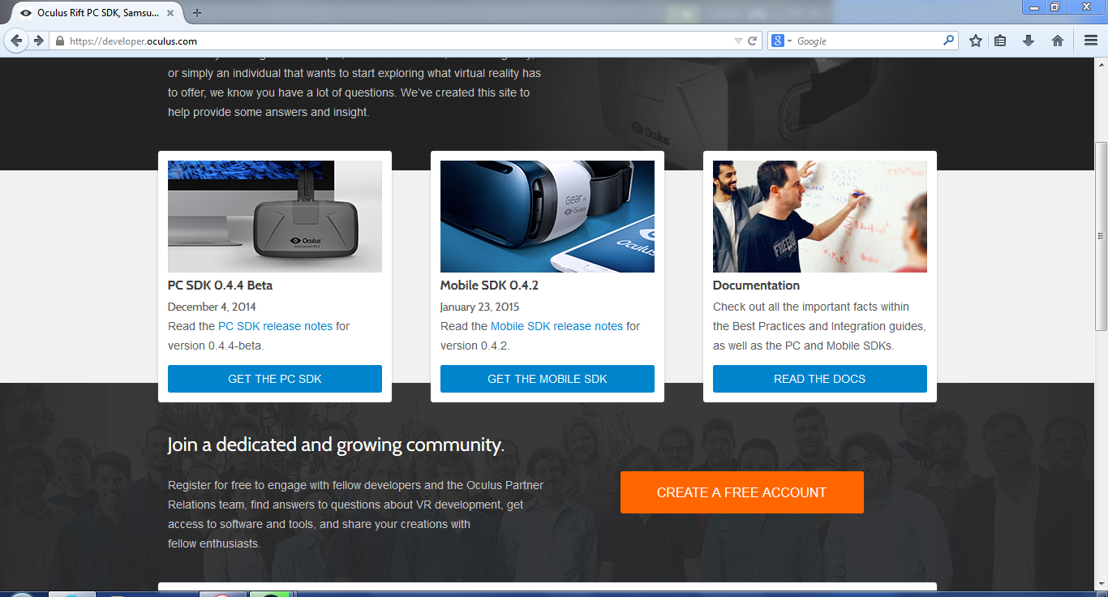Go to homepage using the home icon
The width and height of the screenshot is (1108, 597).
[1056, 40]
